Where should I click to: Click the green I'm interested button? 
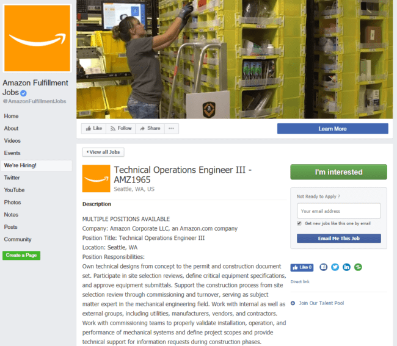tap(338, 172)
